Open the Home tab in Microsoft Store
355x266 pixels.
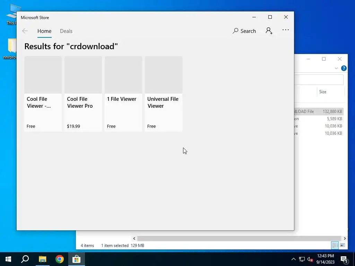44,31
